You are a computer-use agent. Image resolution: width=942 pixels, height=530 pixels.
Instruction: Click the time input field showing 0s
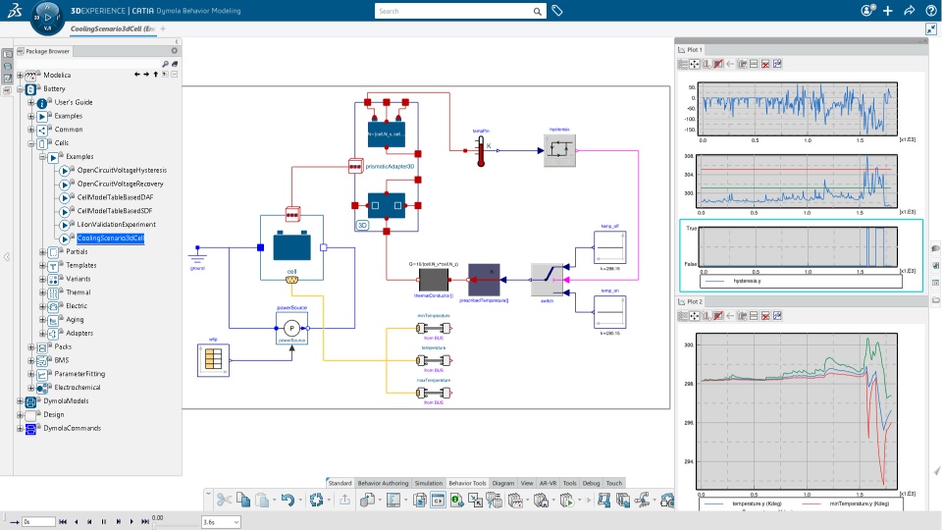[x=38, y=522]
